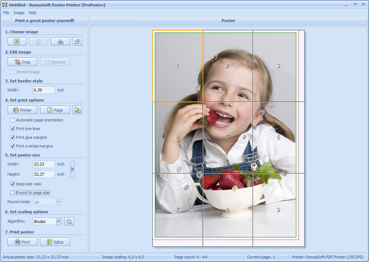Toggle the Round to page size checkbox

[13, 193]
